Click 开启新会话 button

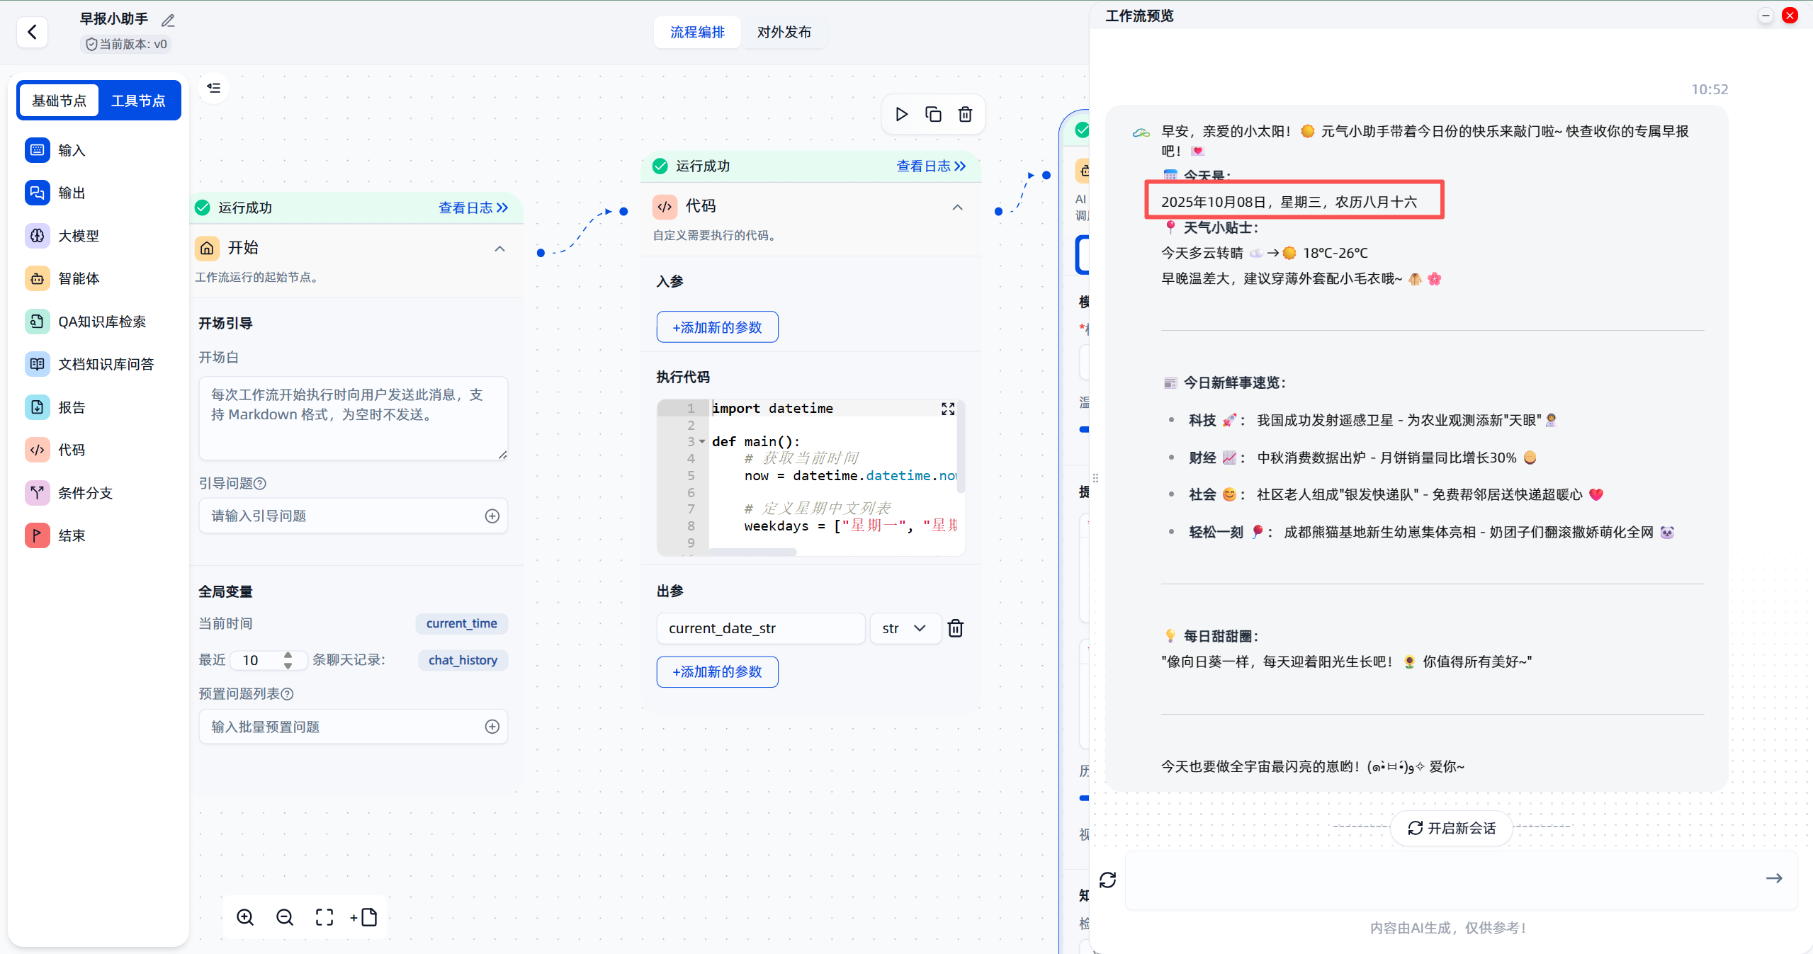[1451, 828]
